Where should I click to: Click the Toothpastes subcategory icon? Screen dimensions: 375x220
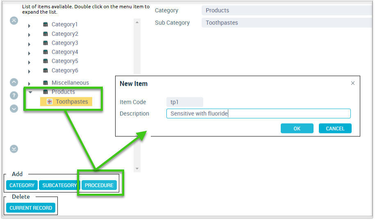coord(50,102)
